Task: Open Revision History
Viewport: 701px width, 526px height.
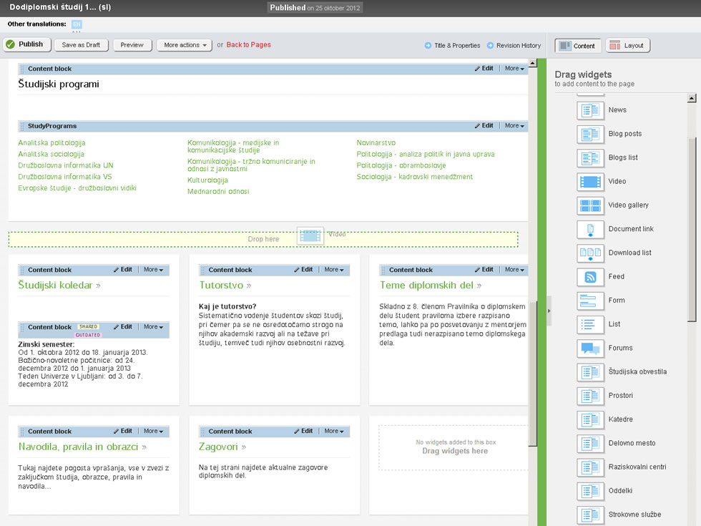Action: click(x=514, y=46)
